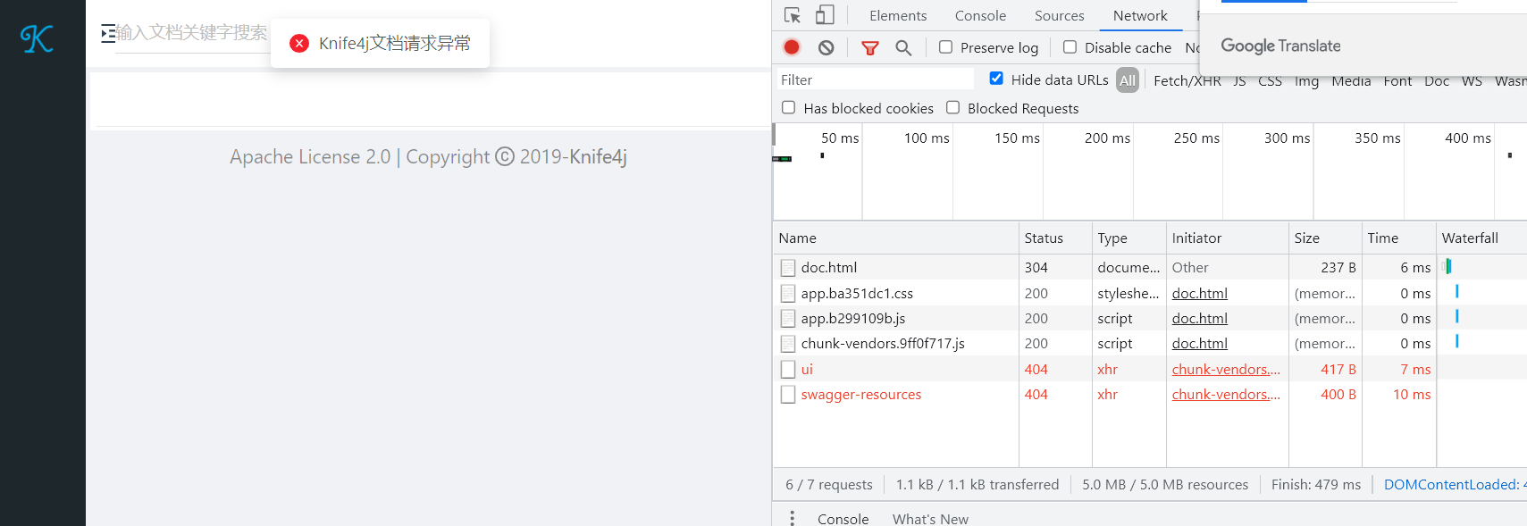
Task: Enable the Disable cache checkbox
Action: coord(1070,47)
